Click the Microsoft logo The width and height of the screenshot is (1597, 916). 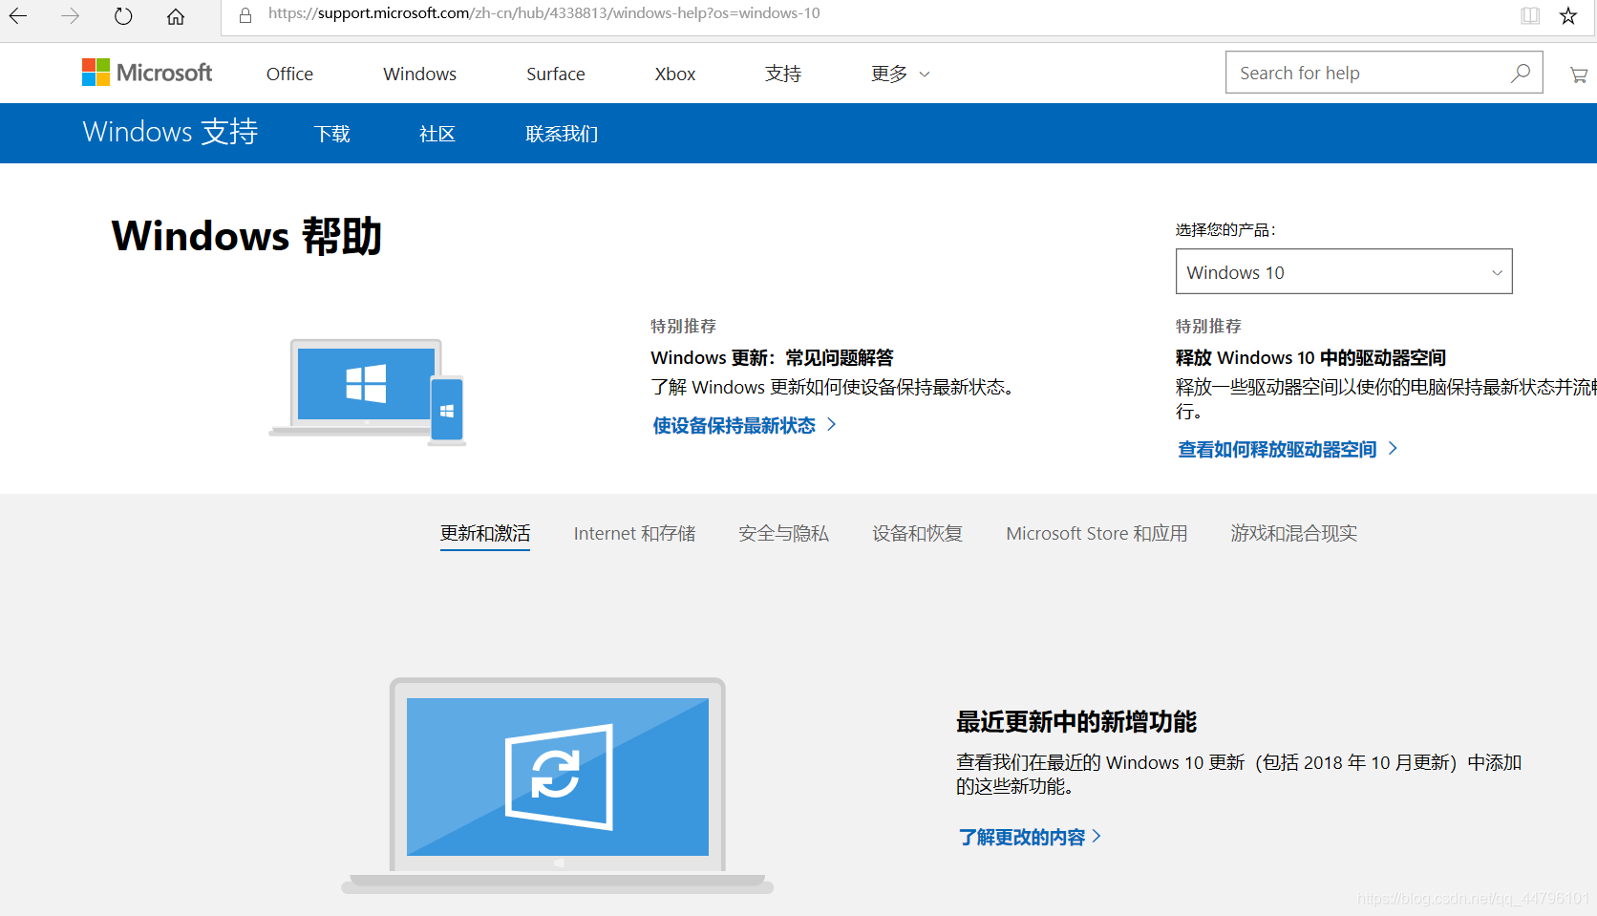(147, 73)
